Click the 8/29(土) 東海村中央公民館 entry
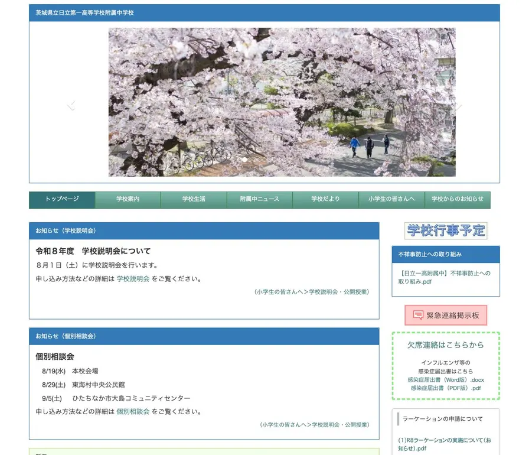This screenshot has width=529, height=455. pyautogui.click(x=83, y=385)
